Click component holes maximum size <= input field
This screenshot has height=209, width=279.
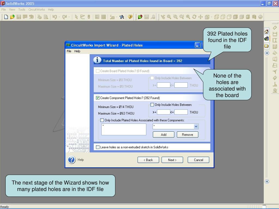coord(181,112)
